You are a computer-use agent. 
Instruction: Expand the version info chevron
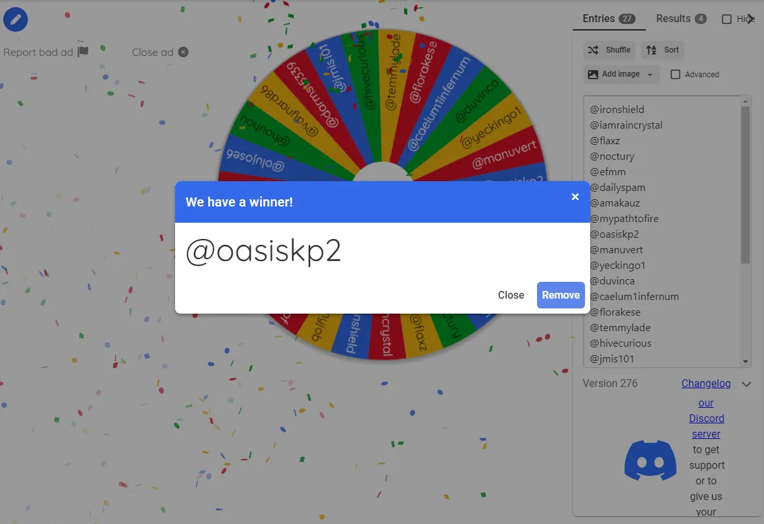(746, 384)
